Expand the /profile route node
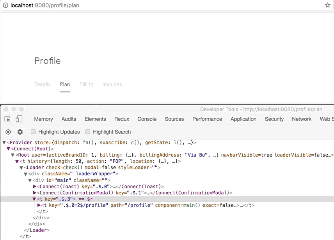The width and height of the screenshot is (334, 240). [39, 205]
